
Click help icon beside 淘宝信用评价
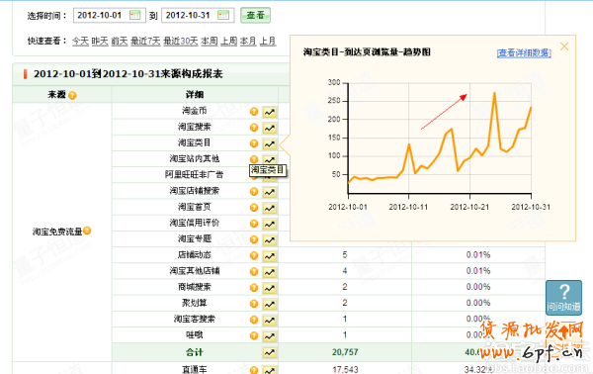tap(254, 224)
